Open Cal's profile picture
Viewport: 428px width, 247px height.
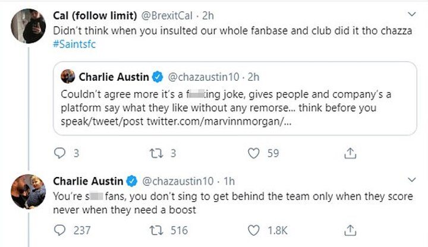(27, 27)
